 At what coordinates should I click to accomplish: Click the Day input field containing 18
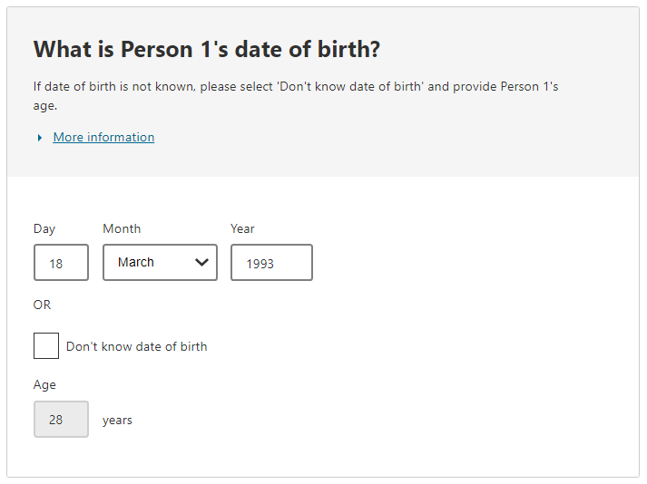pos(61,263)
